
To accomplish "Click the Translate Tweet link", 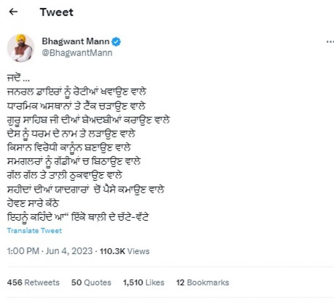I will pos(34,230).
